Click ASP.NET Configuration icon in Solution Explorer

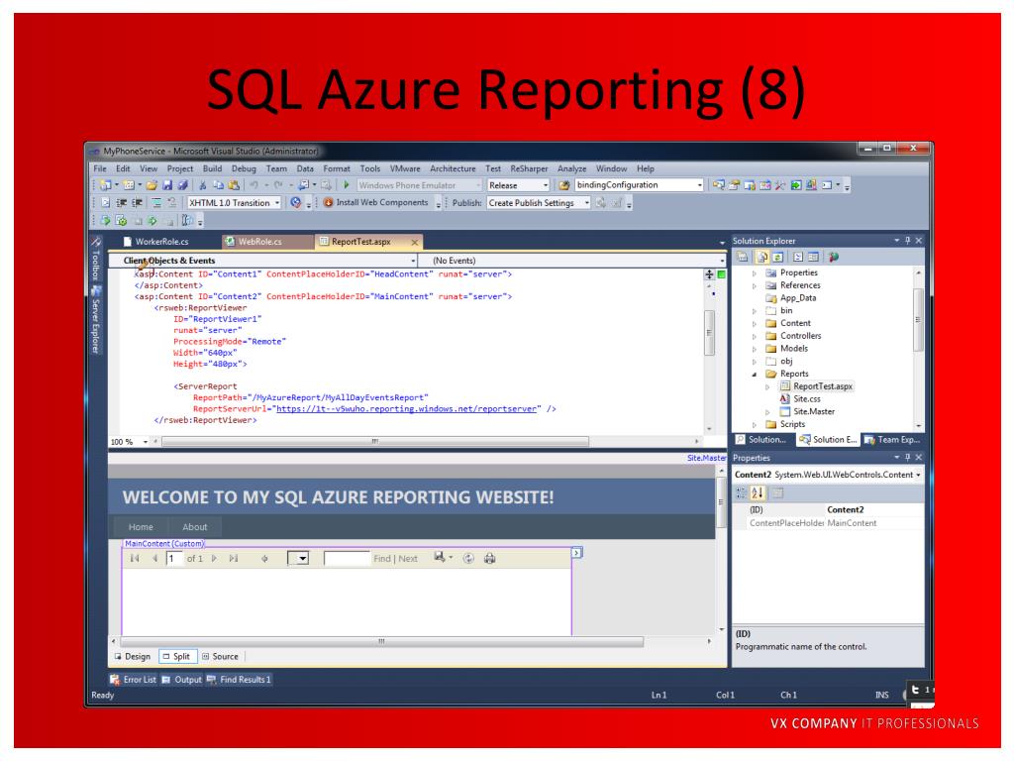834,257
